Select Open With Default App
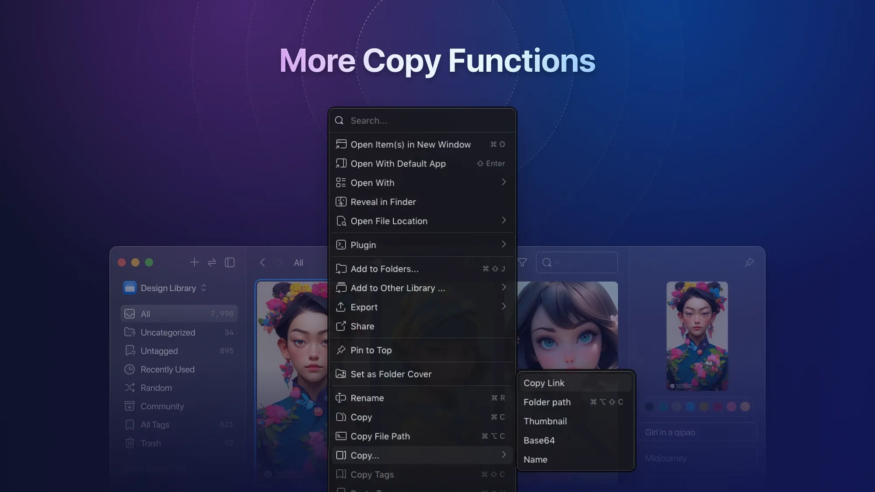This screenshot has width=875, height=492. pyautogui.click(x=422, y=164)
